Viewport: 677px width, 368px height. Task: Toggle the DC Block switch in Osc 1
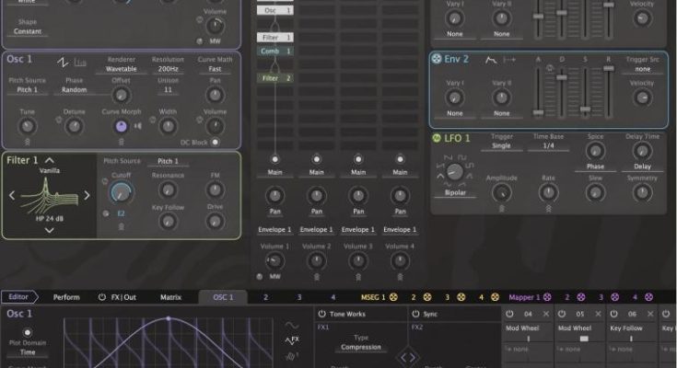tap(216, 142)
